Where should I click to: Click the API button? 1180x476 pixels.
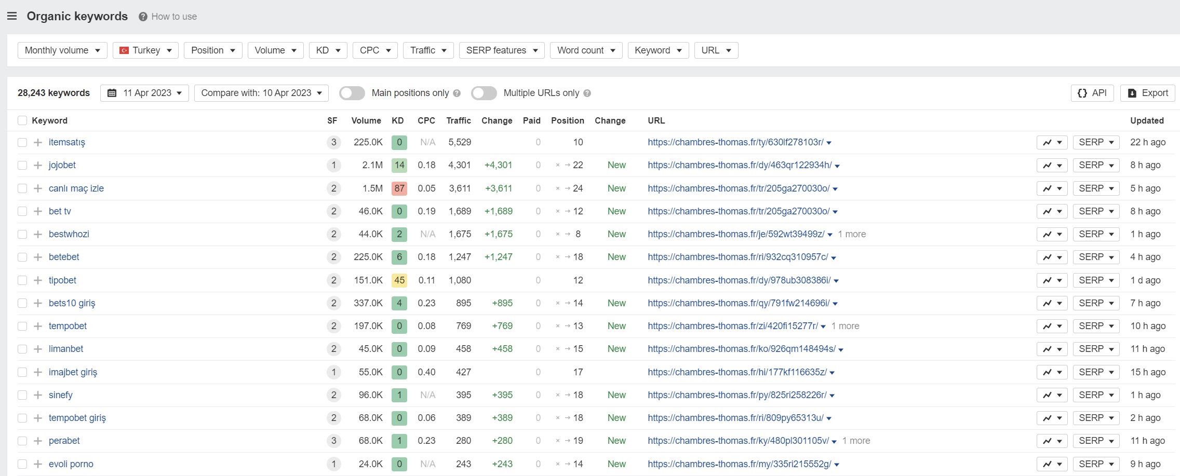pos(1092,93)
